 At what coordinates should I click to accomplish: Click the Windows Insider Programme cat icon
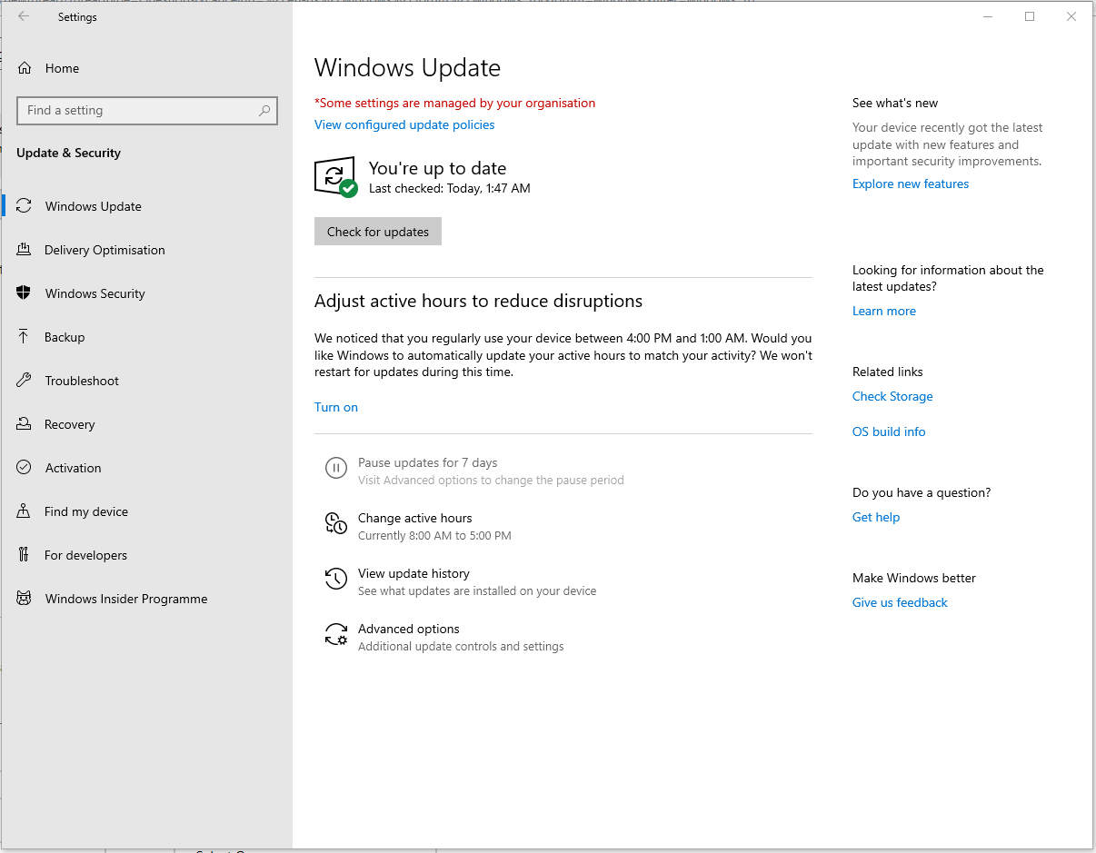click(25, 599)
